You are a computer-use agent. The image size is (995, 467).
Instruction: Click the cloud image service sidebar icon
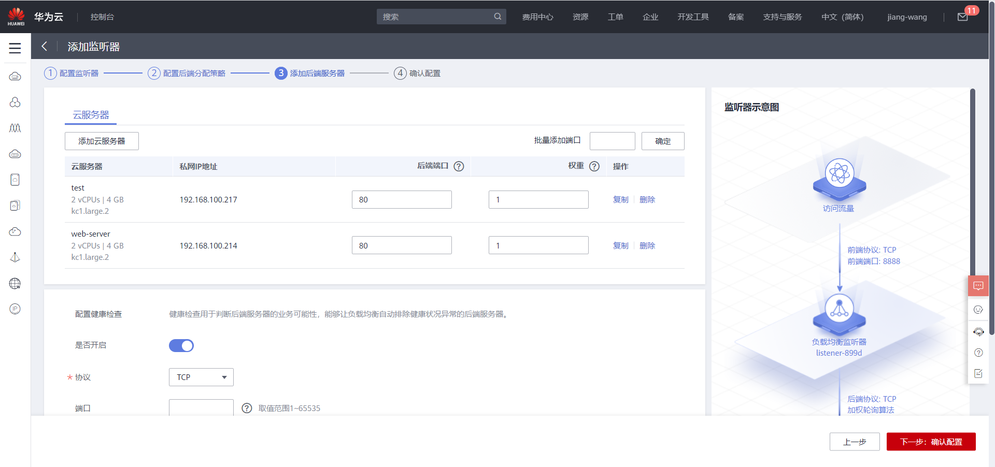point(15,206)
